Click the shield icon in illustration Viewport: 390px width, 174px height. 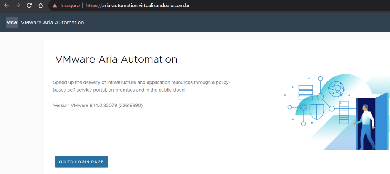click(x=317, y=111)
